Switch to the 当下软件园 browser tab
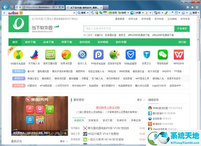Viewport: 201px width, 146px height. tap(84, 8)
